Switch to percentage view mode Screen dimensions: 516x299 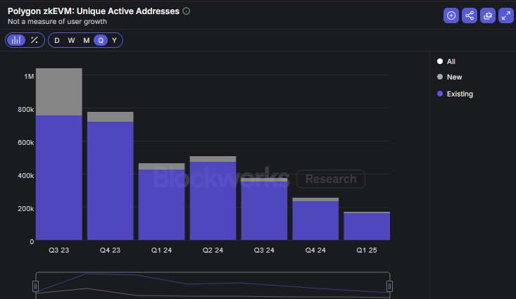point(34,40)
